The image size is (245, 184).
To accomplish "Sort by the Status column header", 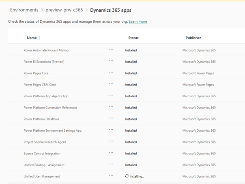I will click(133, 38).
